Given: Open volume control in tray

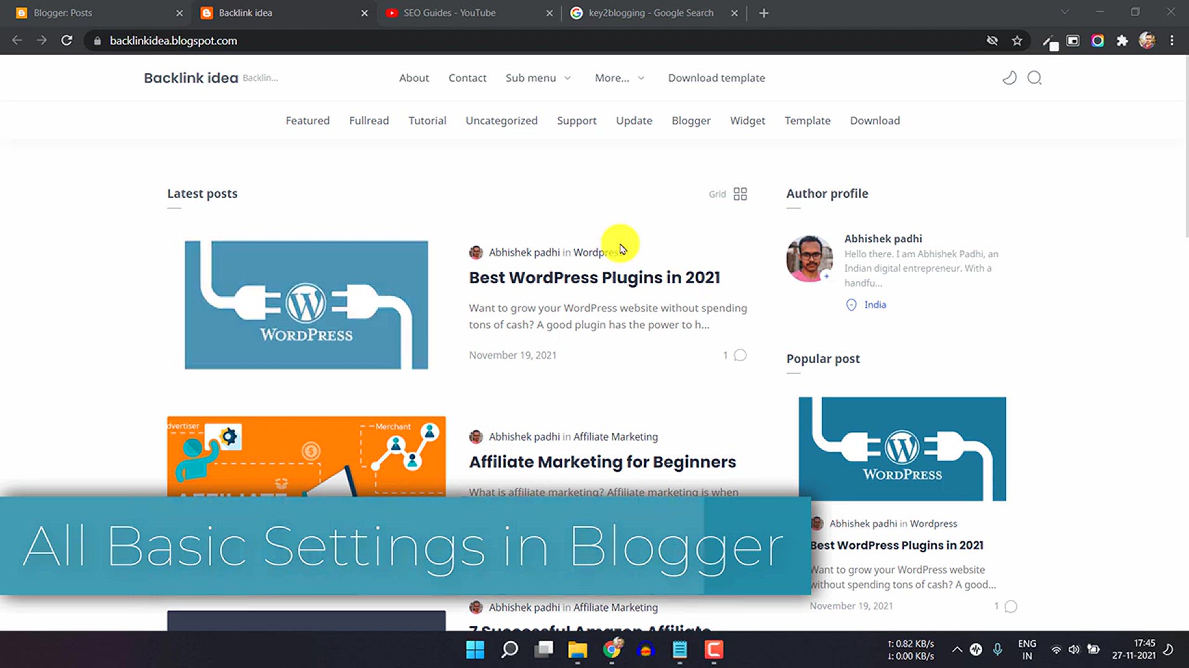Looking at the screenshot, I should coord(1074,649).
